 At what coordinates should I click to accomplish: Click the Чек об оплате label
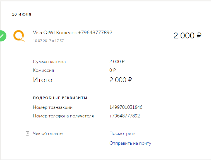[48, 134]
